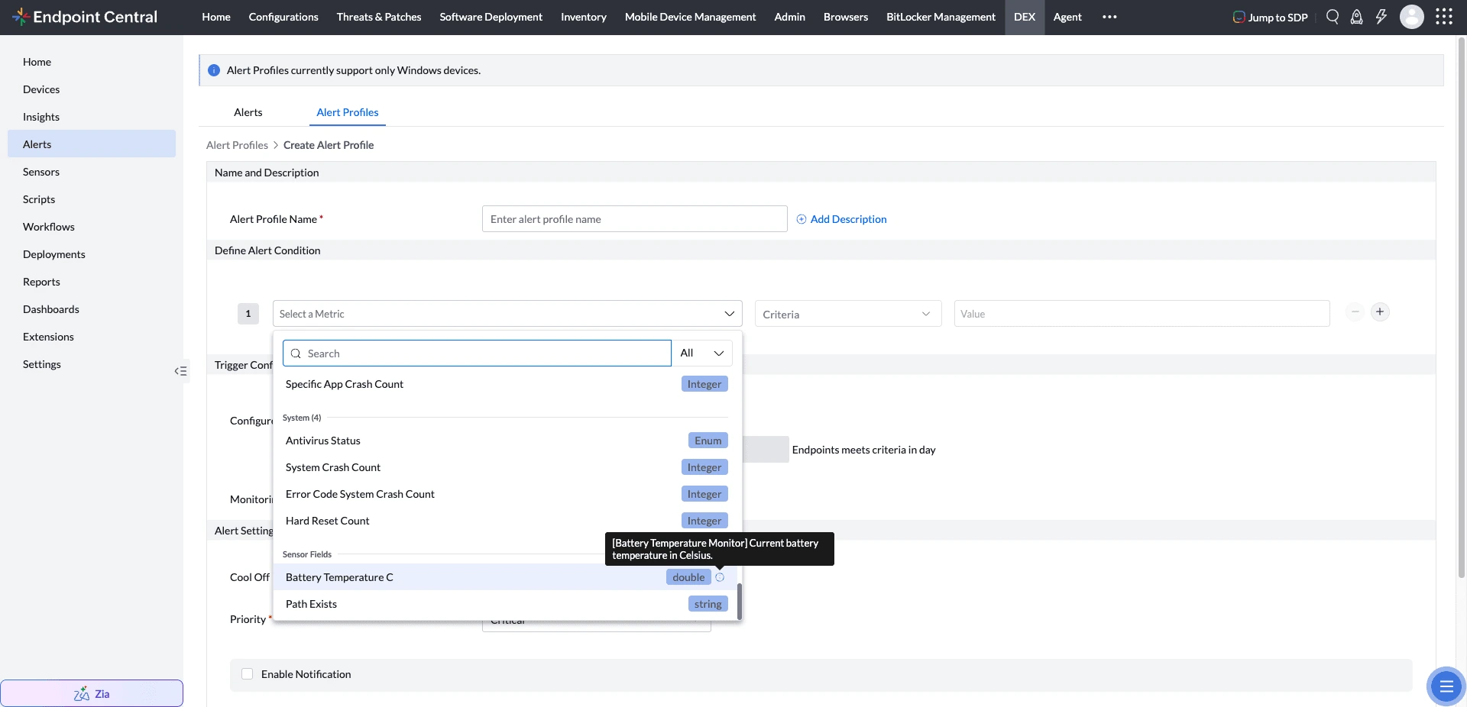
Task: Open Zia assistant
Action: click(92, 693)
